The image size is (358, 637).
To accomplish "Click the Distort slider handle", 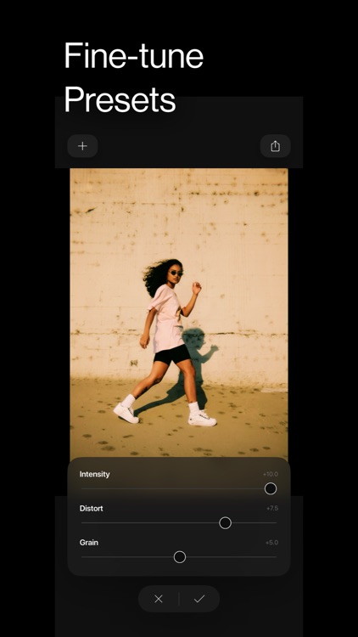I will (x=226, y=523).
